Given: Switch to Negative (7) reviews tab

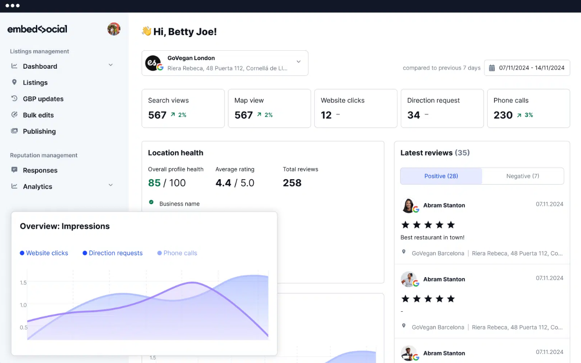Looking at the screenshot, I should click(523, 176).
